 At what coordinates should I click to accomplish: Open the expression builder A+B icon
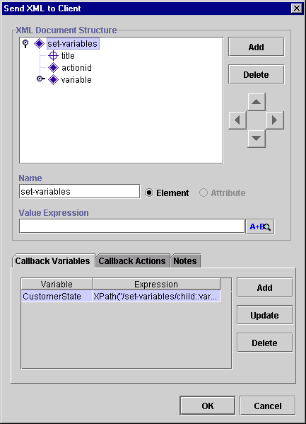pyautogui.click(x=260, y=227)
